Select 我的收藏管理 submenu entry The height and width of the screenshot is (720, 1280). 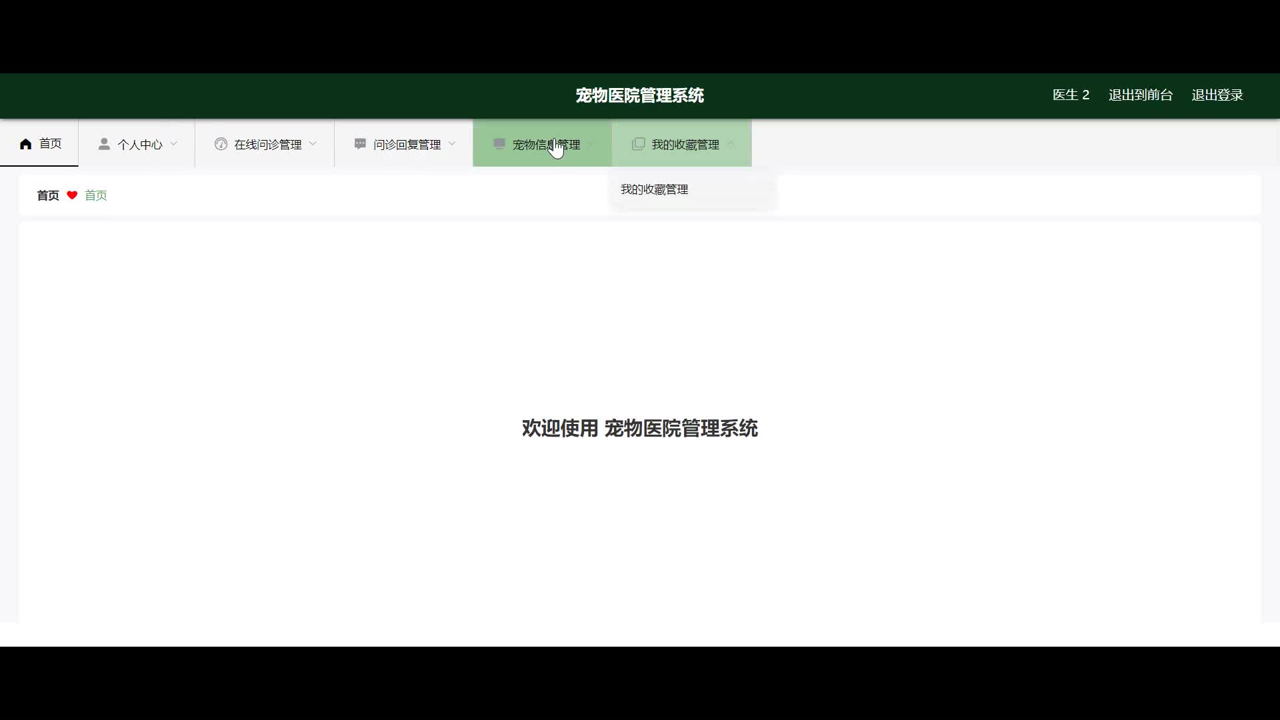coord(654,190)
